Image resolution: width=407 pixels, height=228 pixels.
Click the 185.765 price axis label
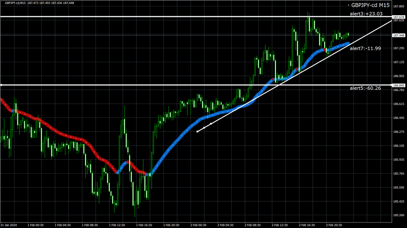[399, 174]
